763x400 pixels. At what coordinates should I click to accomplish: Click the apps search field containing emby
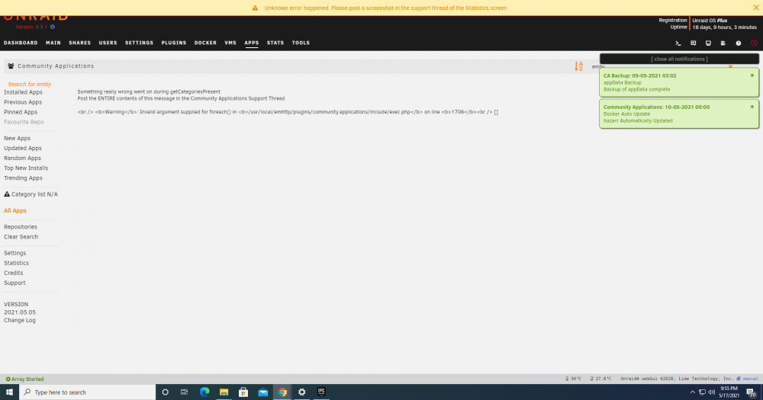pos(659,66)
